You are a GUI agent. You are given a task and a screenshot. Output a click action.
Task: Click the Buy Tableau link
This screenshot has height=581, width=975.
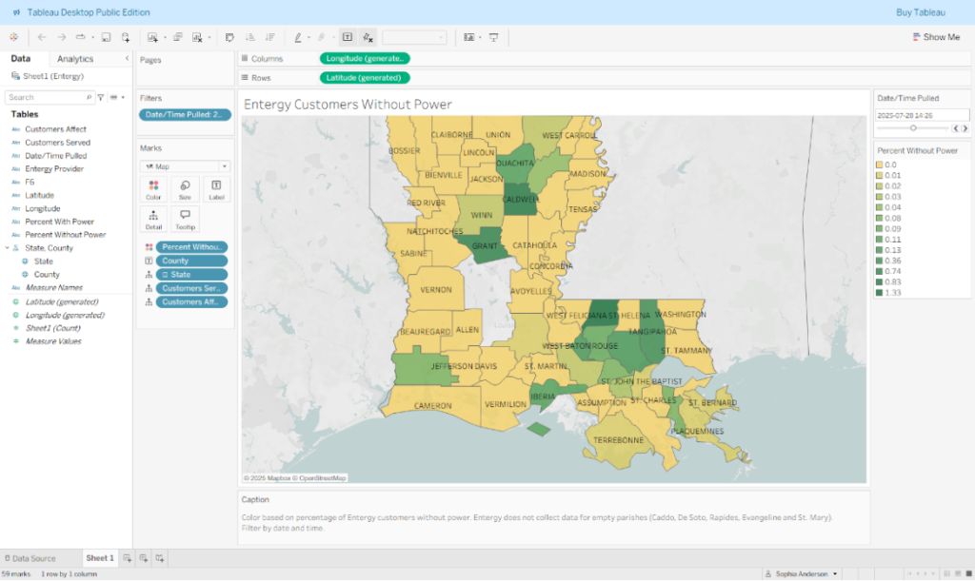coord(921,12)
